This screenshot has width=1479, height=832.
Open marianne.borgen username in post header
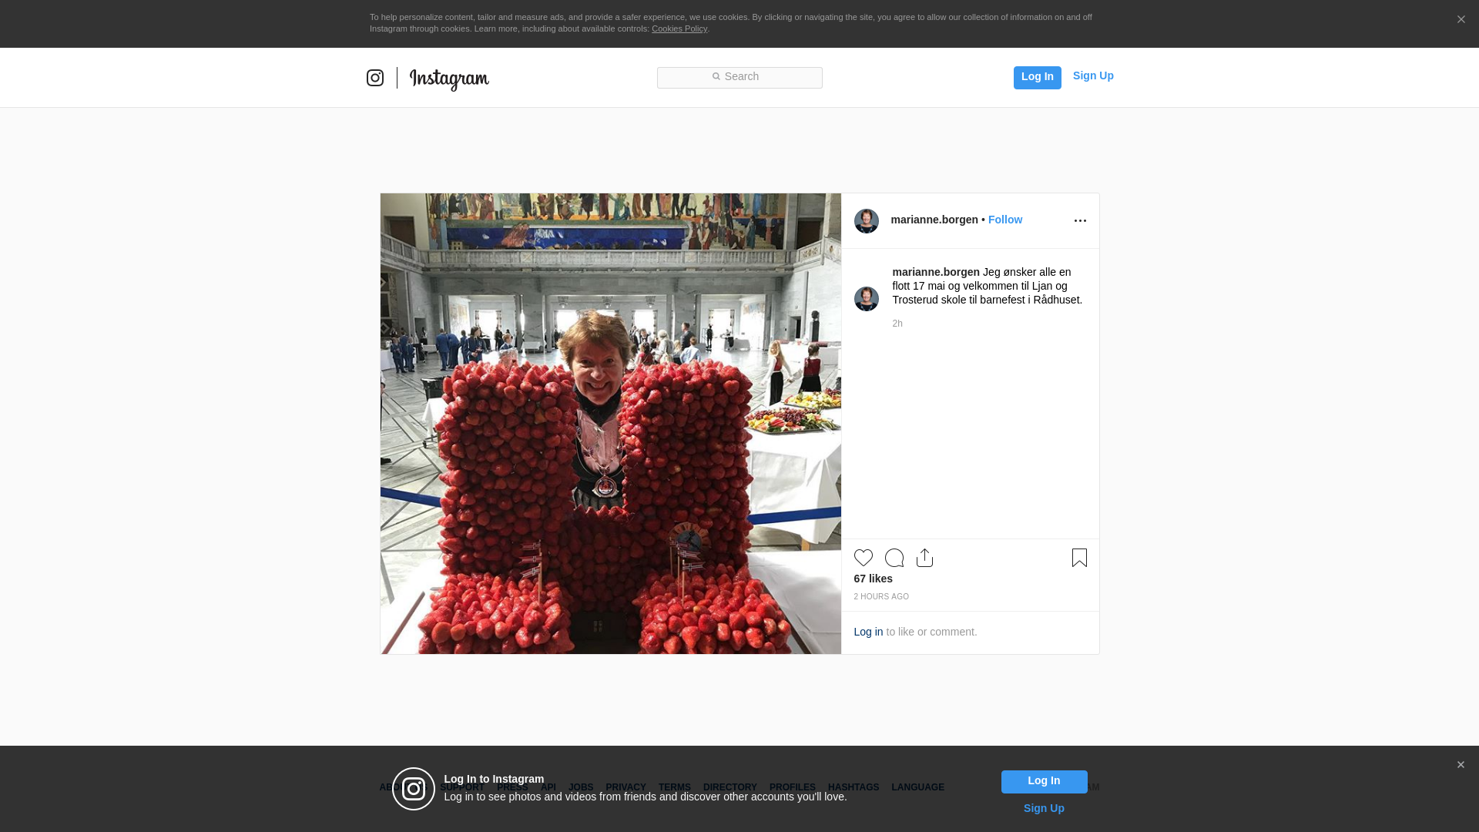934,220
